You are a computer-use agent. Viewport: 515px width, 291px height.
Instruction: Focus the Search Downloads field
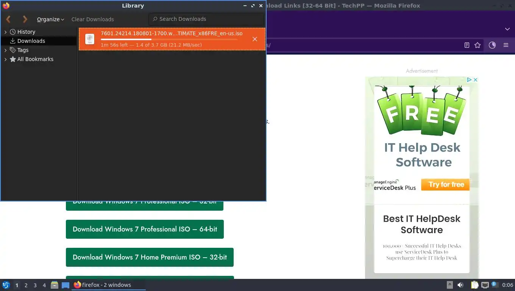point(206,19)
